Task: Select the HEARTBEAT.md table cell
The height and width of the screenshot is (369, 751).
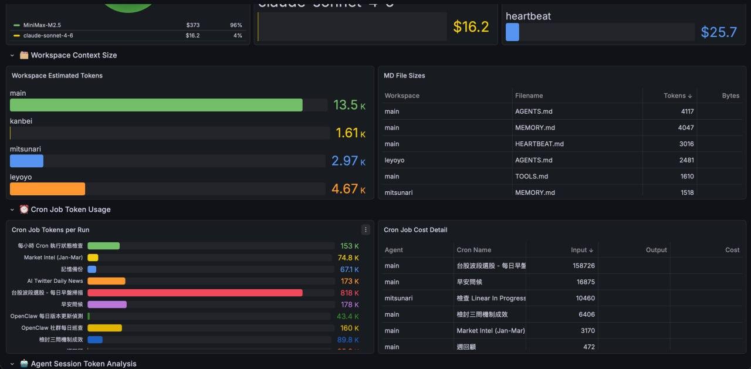Action: coord(539,144)
